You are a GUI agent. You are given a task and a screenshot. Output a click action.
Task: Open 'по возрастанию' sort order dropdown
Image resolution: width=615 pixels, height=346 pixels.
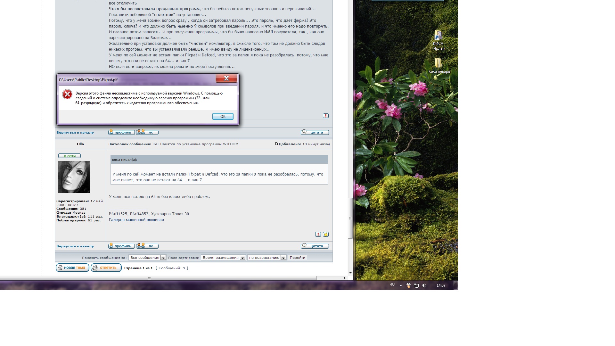pyautogui.click(x=267, y=258)
